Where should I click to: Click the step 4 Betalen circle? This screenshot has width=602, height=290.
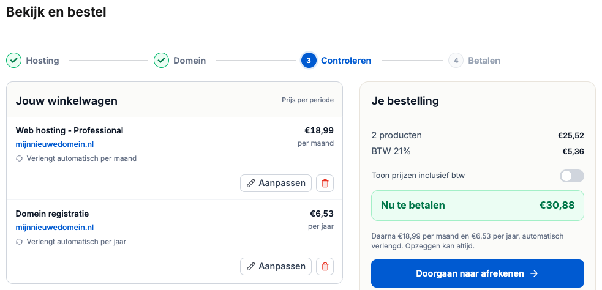pyautogui.click(x=456, y=61)
